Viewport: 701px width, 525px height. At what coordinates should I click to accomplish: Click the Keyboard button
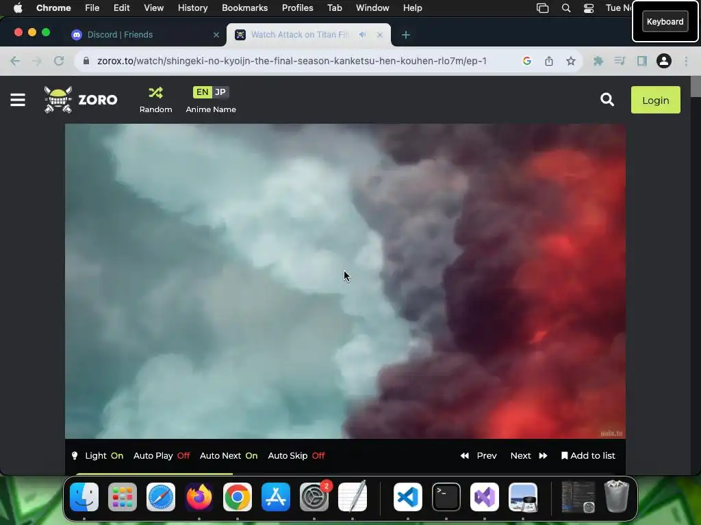click(665, 21)
